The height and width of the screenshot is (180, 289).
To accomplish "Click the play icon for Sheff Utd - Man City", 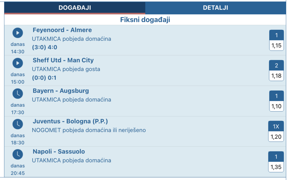I will click(18, 63).
